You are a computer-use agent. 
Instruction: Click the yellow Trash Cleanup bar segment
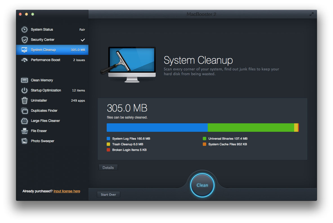click(x=296, y=128)
